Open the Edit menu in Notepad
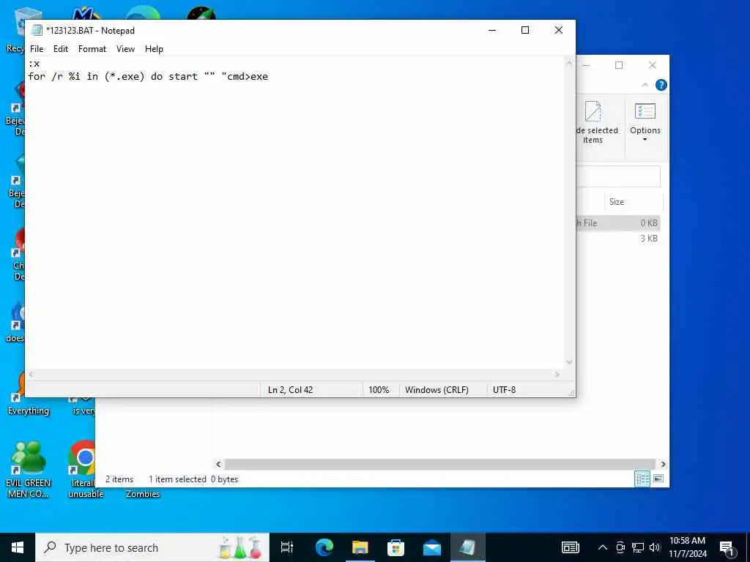Viewport: 750px width, 562px height. (61, 49)
